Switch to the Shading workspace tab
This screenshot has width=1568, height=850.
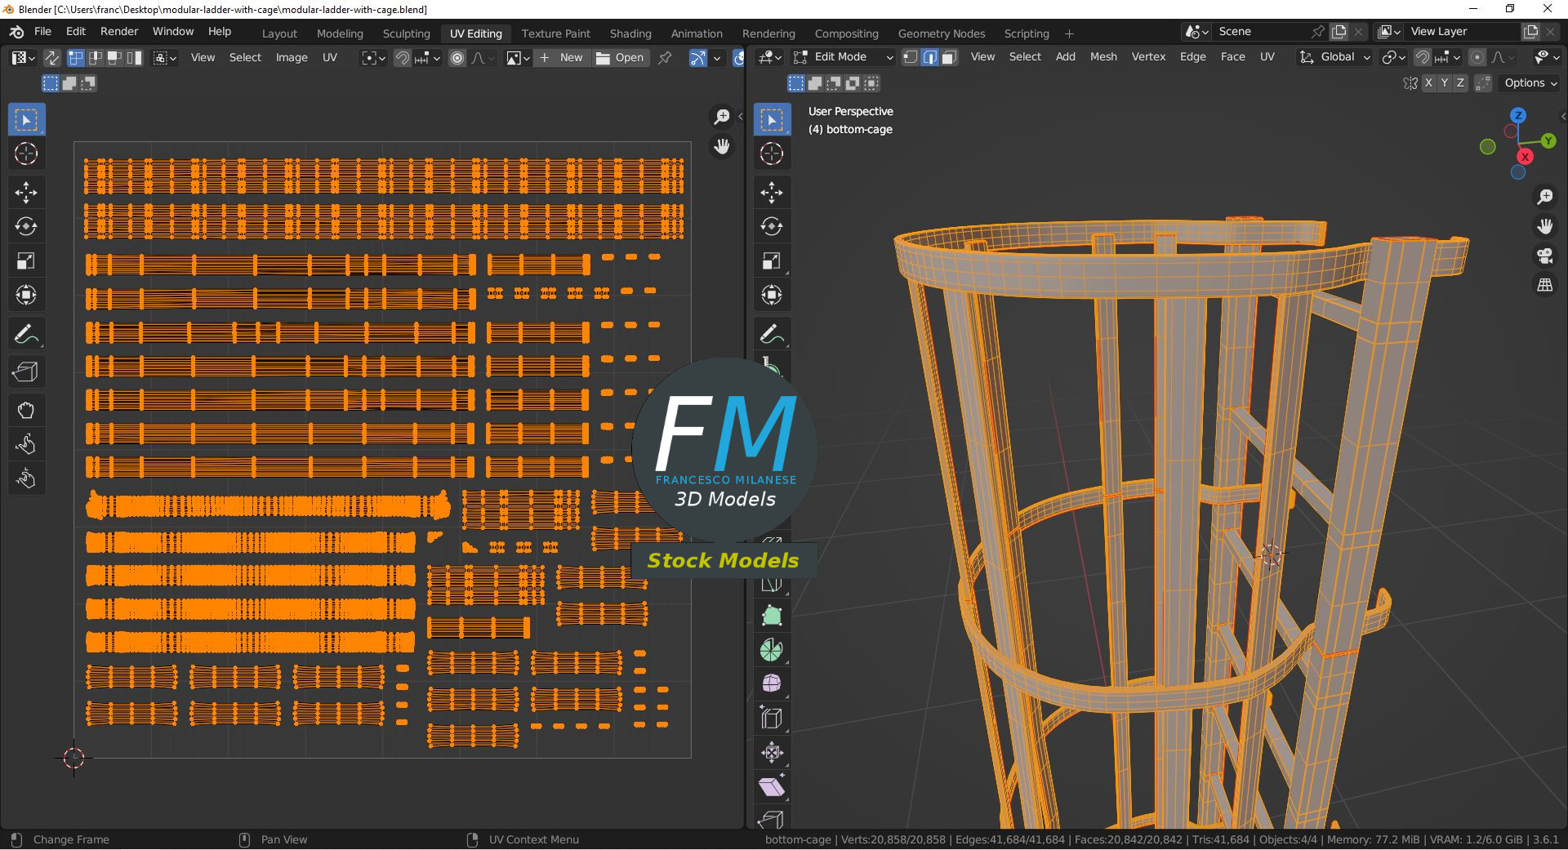pos(630,33)
